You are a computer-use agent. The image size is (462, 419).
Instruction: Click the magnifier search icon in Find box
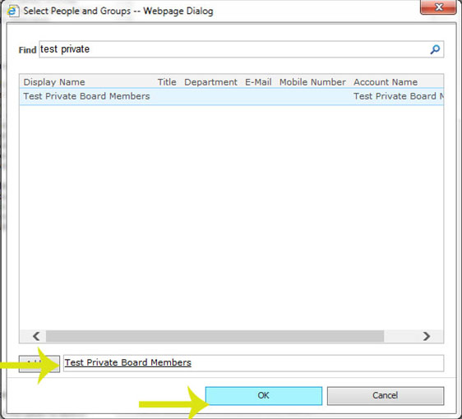[435, 49]
